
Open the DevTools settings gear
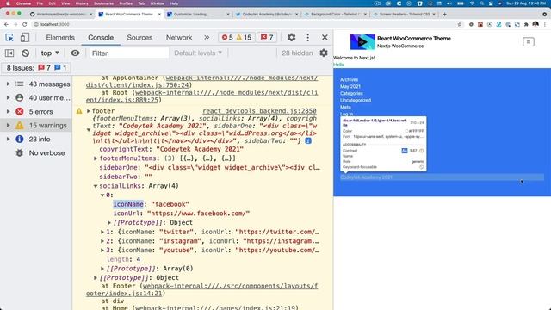click(x=291, y=37)
